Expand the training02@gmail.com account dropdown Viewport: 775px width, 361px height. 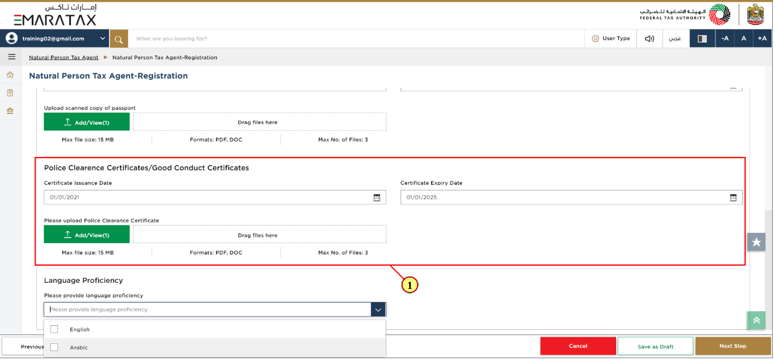pos(102,39)
